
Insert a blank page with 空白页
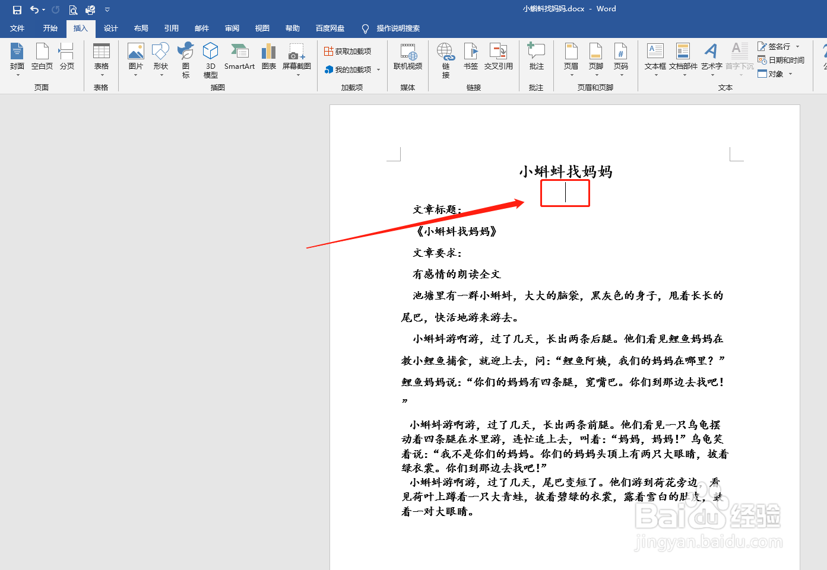point(42,57)
